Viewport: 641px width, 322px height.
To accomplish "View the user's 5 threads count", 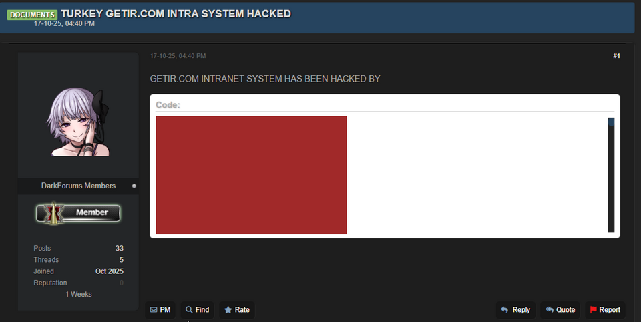I will (121, 260).
